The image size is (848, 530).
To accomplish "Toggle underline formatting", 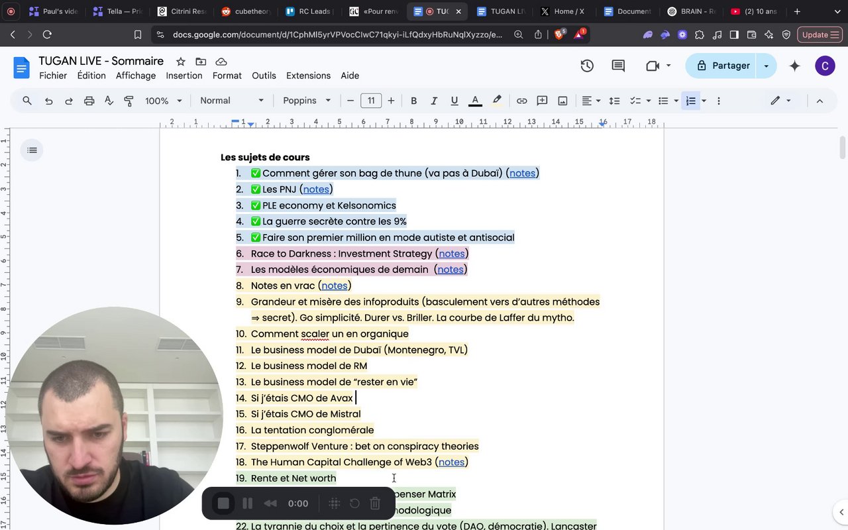I will [x=454, y=101].
